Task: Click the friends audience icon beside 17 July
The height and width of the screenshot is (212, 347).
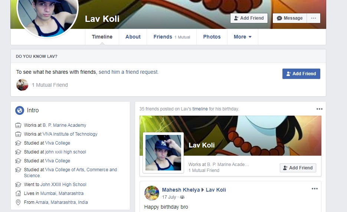Action: click(182, 197)
